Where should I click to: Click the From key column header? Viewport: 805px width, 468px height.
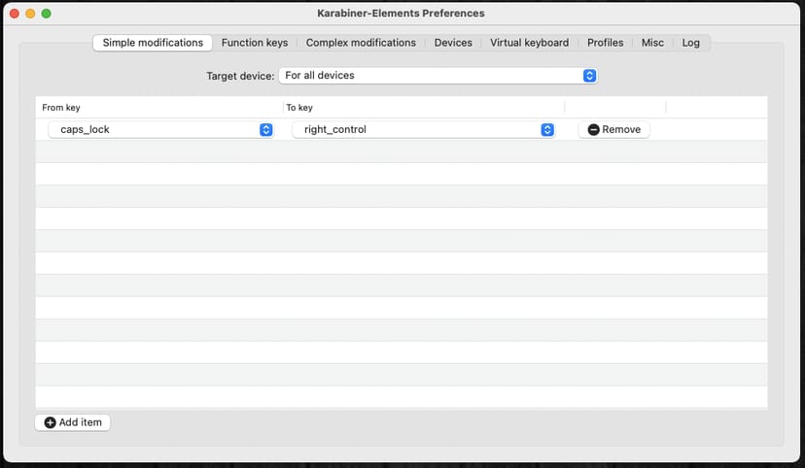pos(61,107)
